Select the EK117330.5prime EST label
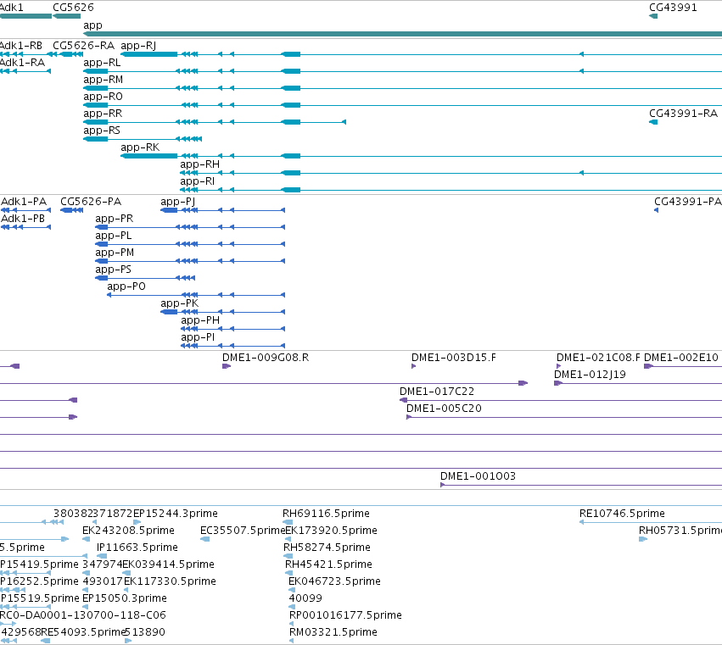This screenshot has height=645, width=722. [170, 581]
